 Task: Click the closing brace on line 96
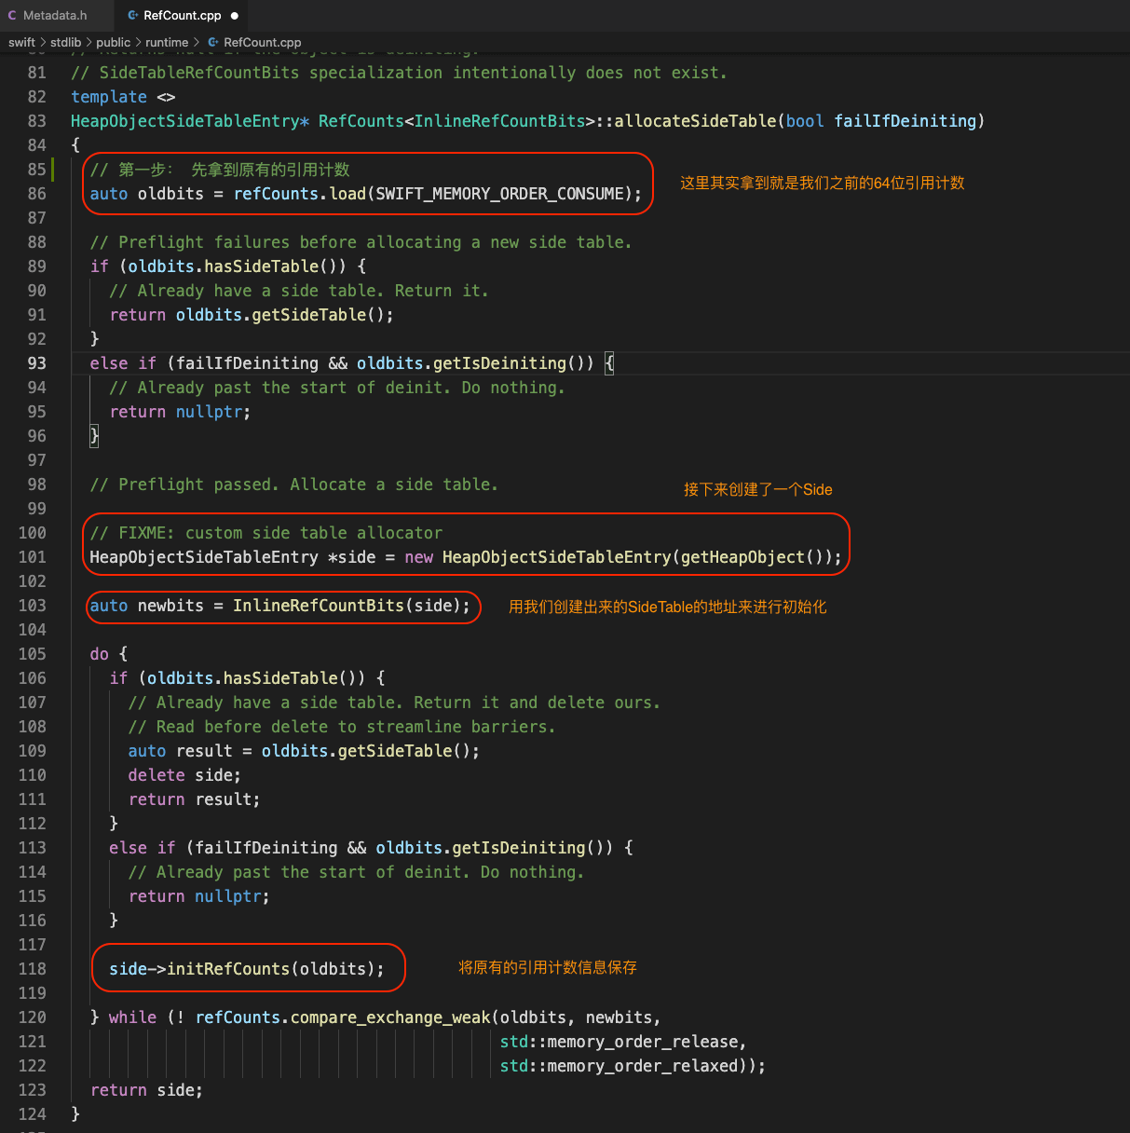coord(94,436)
